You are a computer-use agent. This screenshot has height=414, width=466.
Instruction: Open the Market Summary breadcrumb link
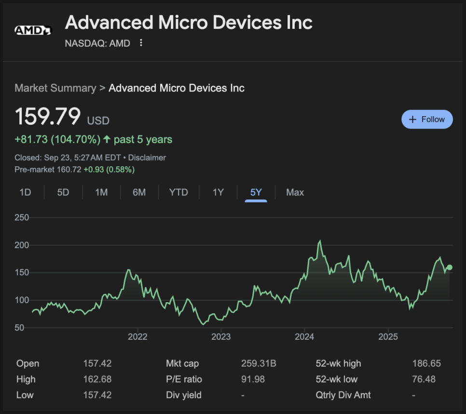(x=55, y=88)
